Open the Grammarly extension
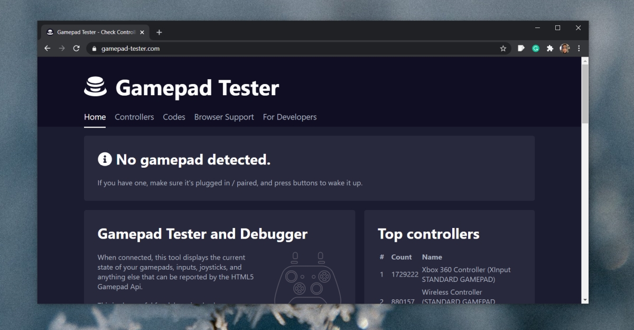 536,48
